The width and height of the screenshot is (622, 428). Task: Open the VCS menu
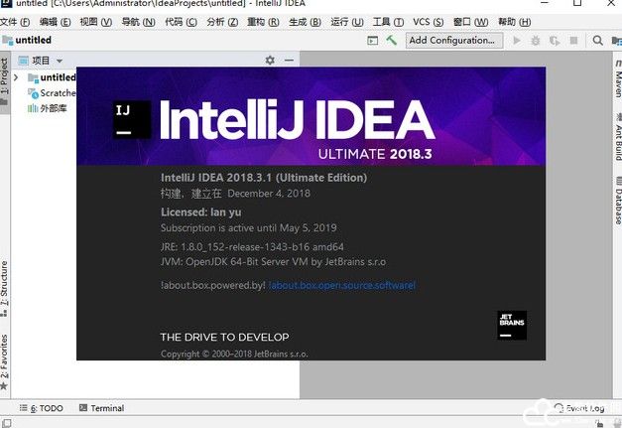[428, 21]
